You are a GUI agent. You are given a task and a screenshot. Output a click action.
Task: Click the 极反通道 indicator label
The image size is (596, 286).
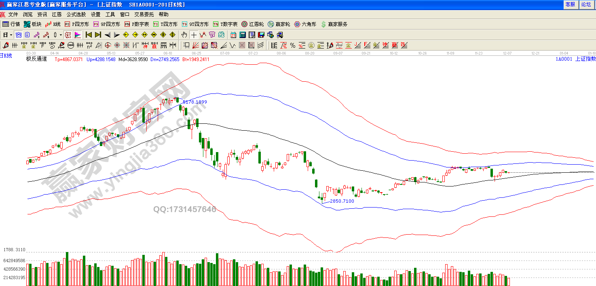[36, 59]
